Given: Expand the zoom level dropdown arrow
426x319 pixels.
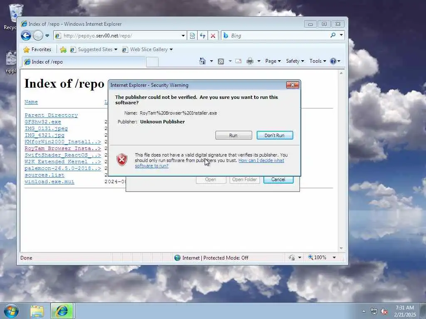Looking at the screenshot, I should click(334, 258).
